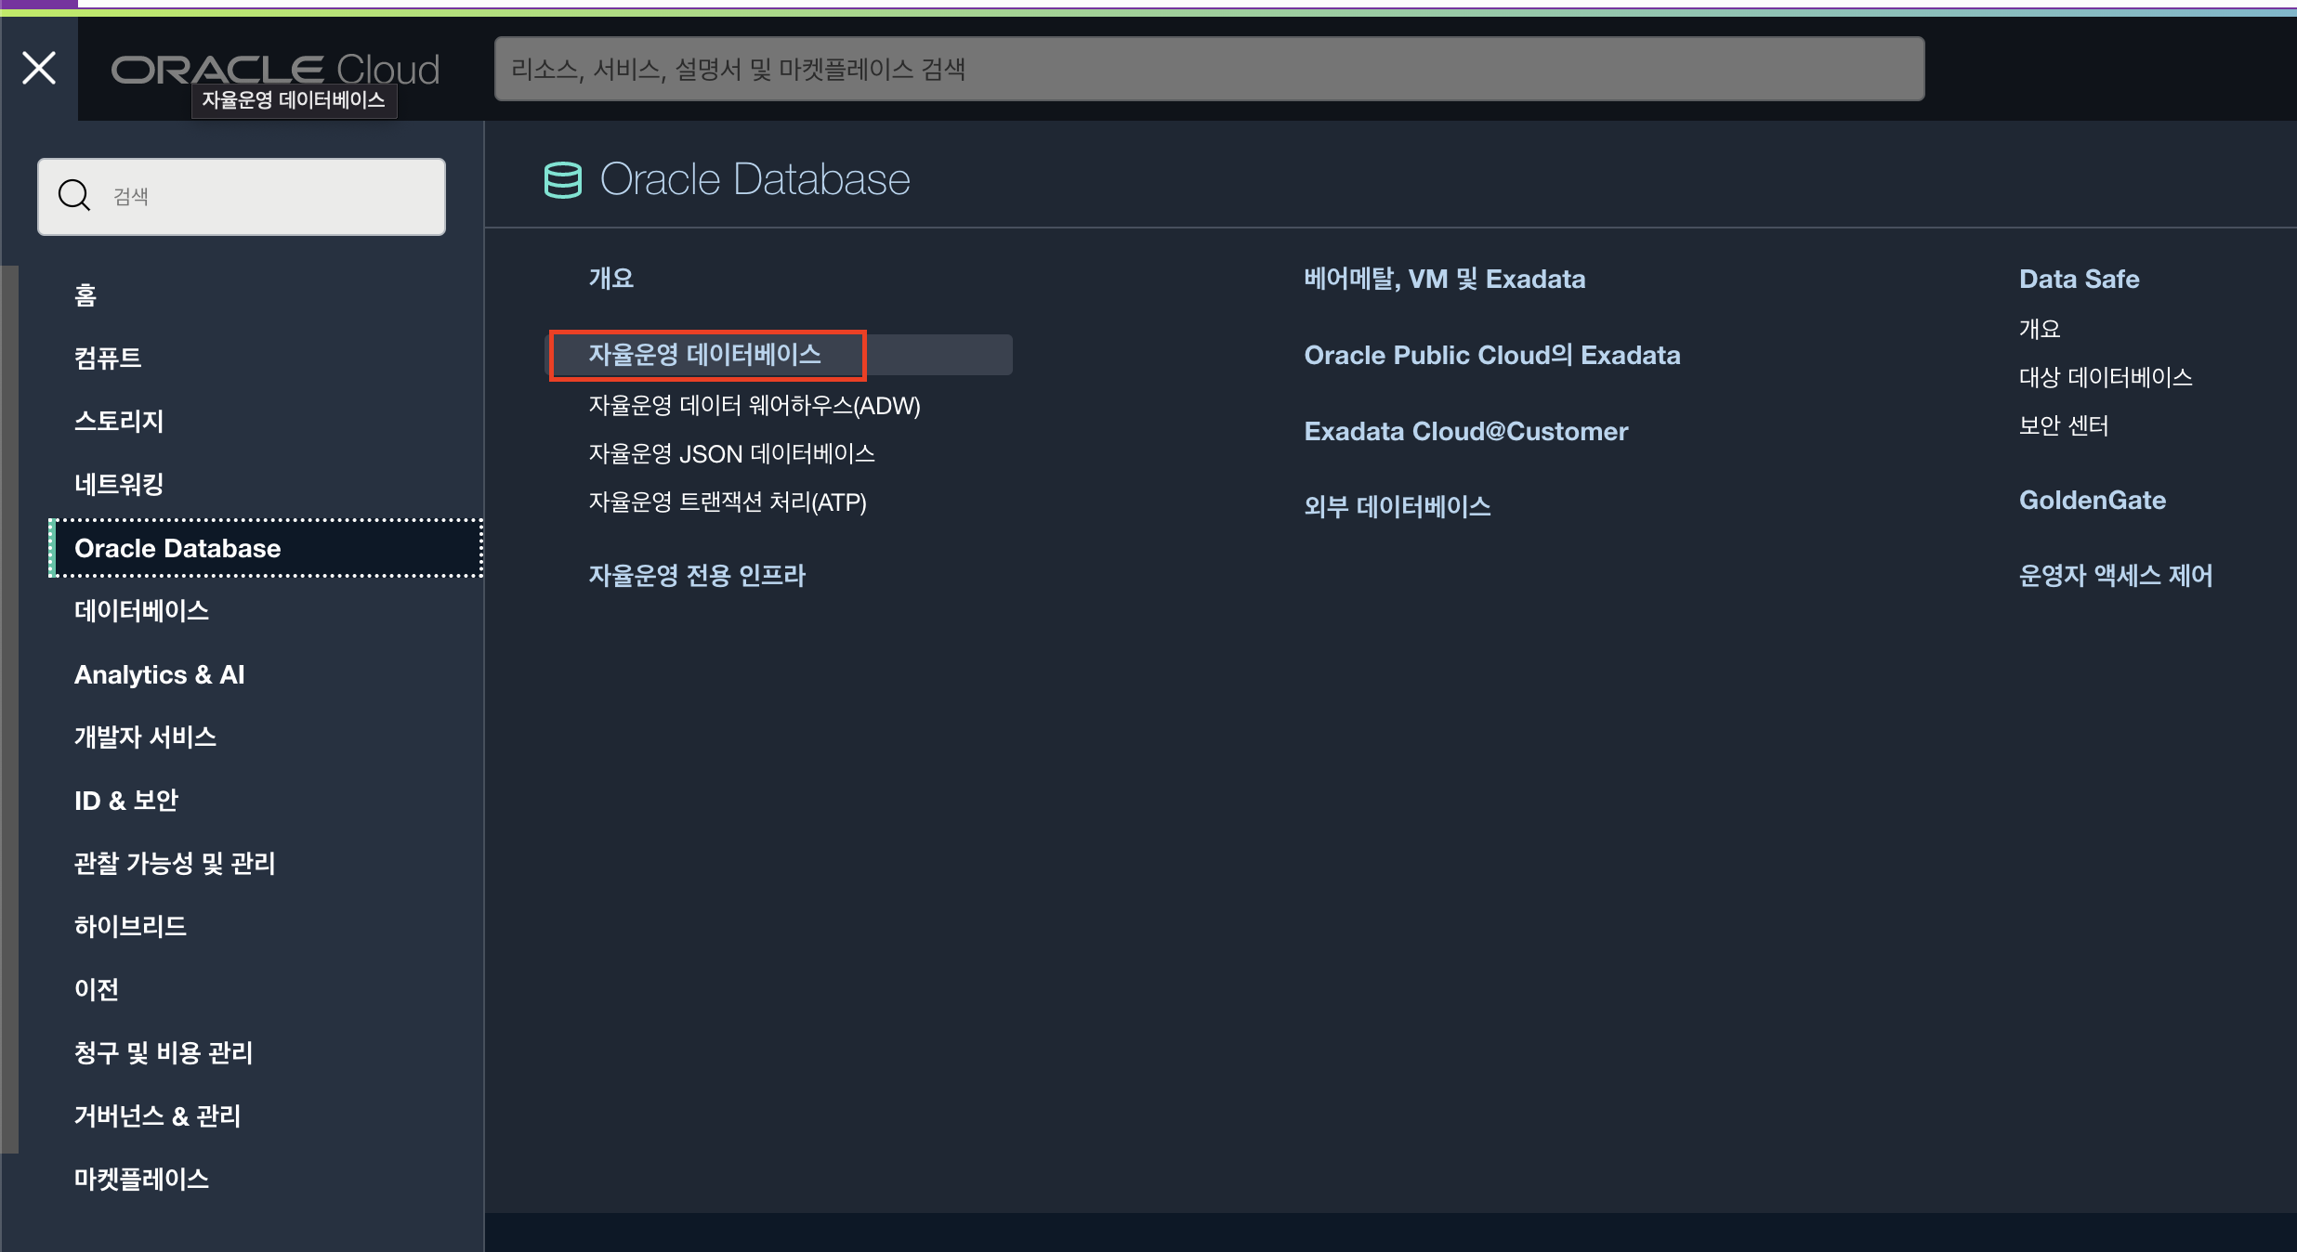2297x1252 pixels.
Task: Open 운영자 액세스 제어 link
Action: tap(2115, 575)
